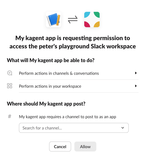Click the four-square workspace grid icon
Screen dimensions: 149x163
10,86
